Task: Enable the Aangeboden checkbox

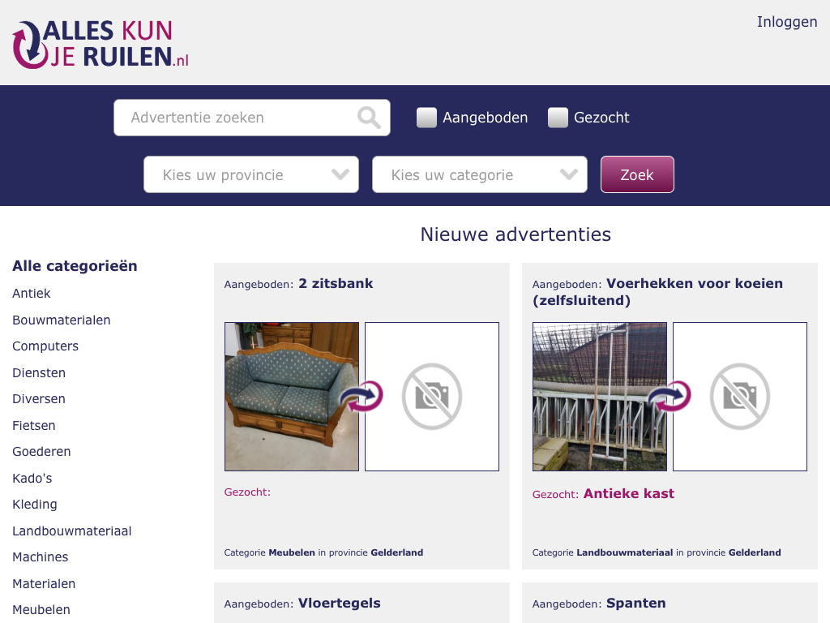Action: pyautogui.click(x=426, y=118)
